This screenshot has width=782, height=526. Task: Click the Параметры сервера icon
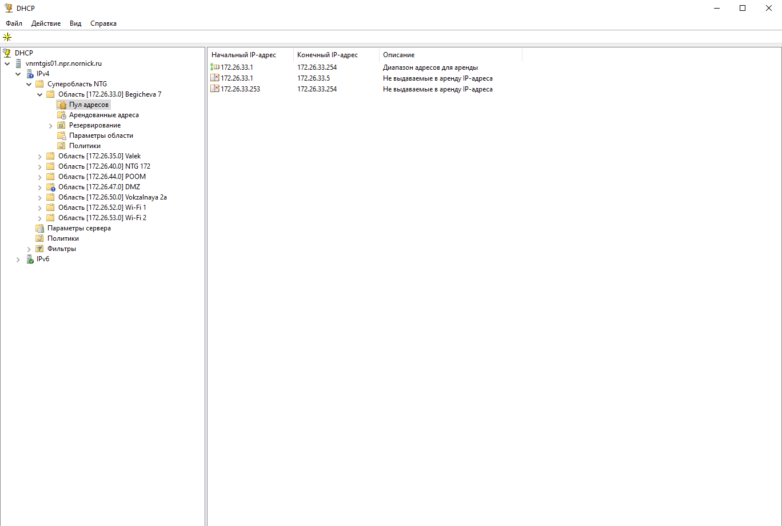coord(39,228)
